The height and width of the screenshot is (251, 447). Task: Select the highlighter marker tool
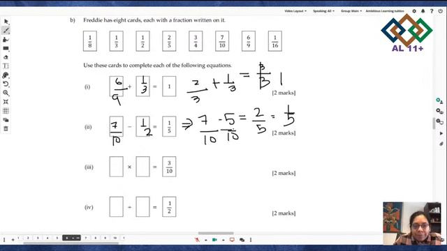pyautogui.click(x=6, y=40)
